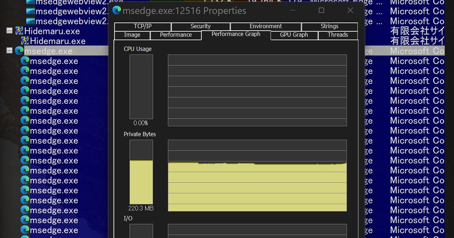454x238 pixels.
Task: Open the Performance tab
Action: tap(176, 35)
